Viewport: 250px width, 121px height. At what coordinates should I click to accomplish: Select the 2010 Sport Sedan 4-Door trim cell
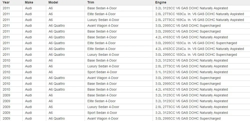(119, 72)
